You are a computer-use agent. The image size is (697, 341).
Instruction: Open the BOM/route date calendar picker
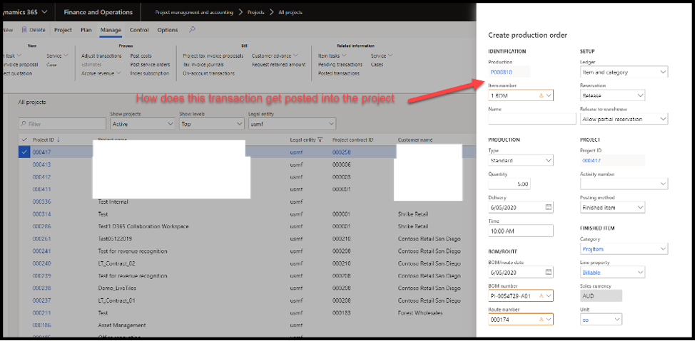click(x=548, y=272)
